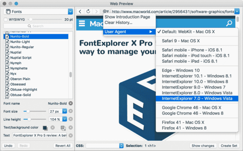
Task: Clear the Line height override
Action: tap(71, 119)
